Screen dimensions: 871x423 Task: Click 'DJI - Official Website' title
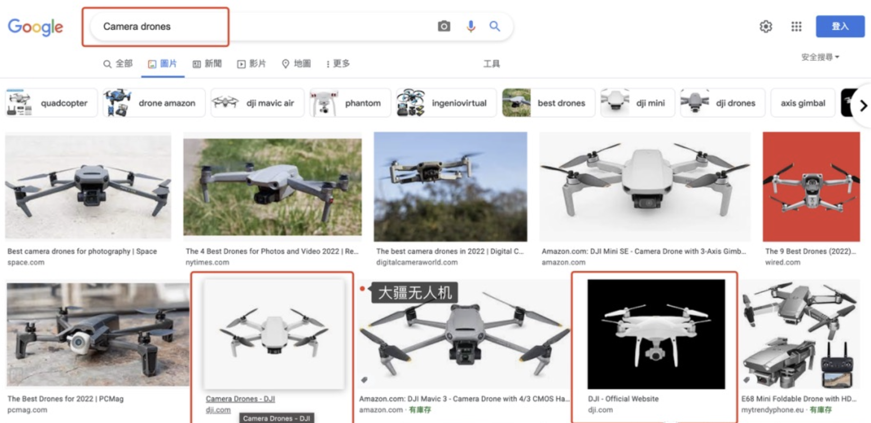point(623,399)
